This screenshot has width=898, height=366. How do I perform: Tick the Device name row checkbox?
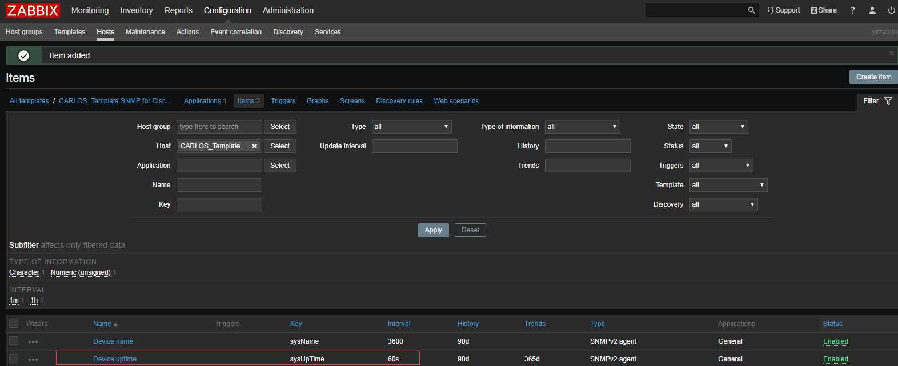(14, 341)
